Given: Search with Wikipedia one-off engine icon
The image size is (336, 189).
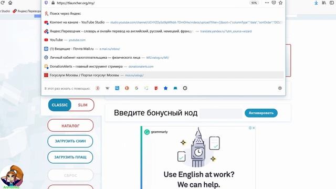Looking at the screenshot, I should pos(107,88).
